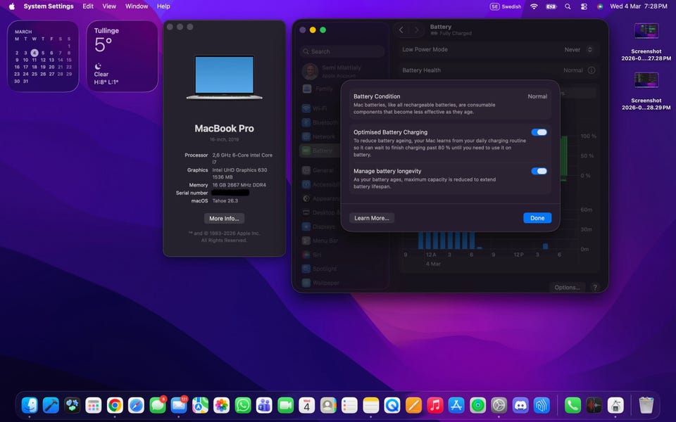Image resolution: width=676 pixels, height=422 pixels.
Task: Disable Manage battery longevity switch
Action: (x=539, y=171)
